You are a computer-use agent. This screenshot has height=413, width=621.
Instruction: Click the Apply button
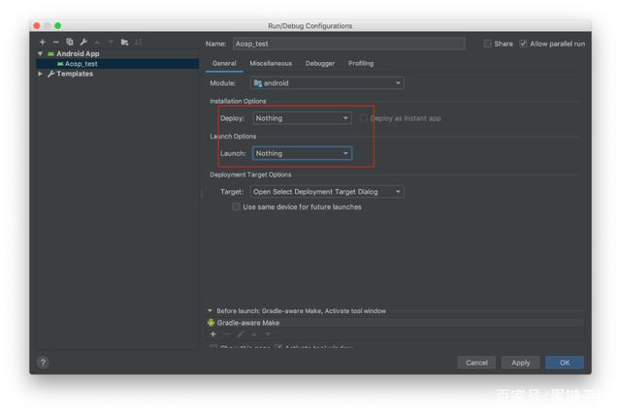click(x=521, y=363)
